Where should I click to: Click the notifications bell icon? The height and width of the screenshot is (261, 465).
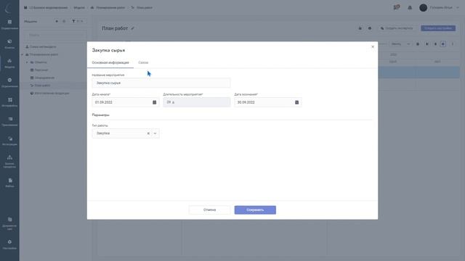pyautogui.click(x=410, y=8)
